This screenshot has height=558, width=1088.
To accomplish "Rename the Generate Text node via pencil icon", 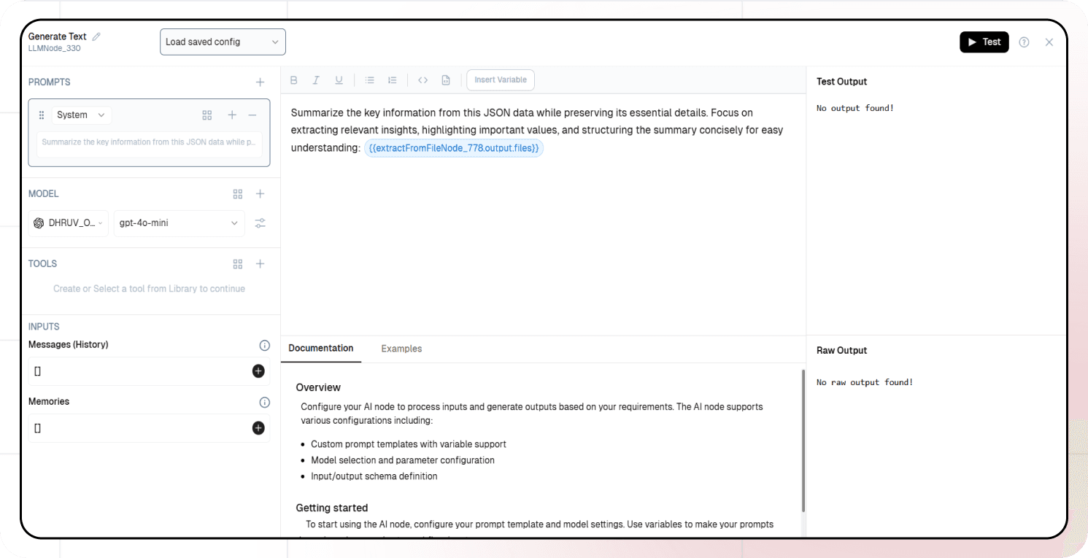I will 96,36.
